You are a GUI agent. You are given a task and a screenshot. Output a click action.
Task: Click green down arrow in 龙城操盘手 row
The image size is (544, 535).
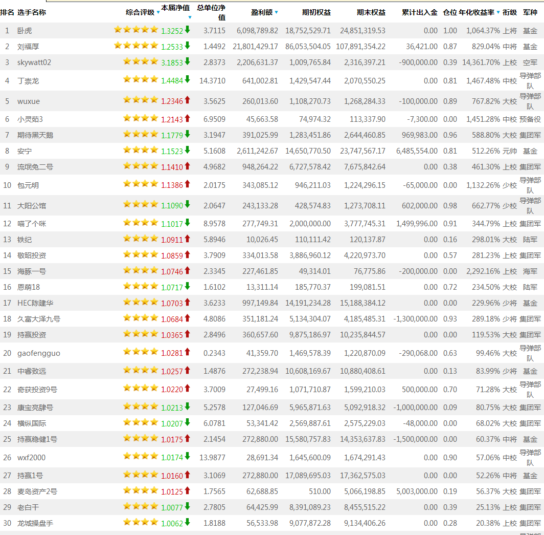click(187, 522)
